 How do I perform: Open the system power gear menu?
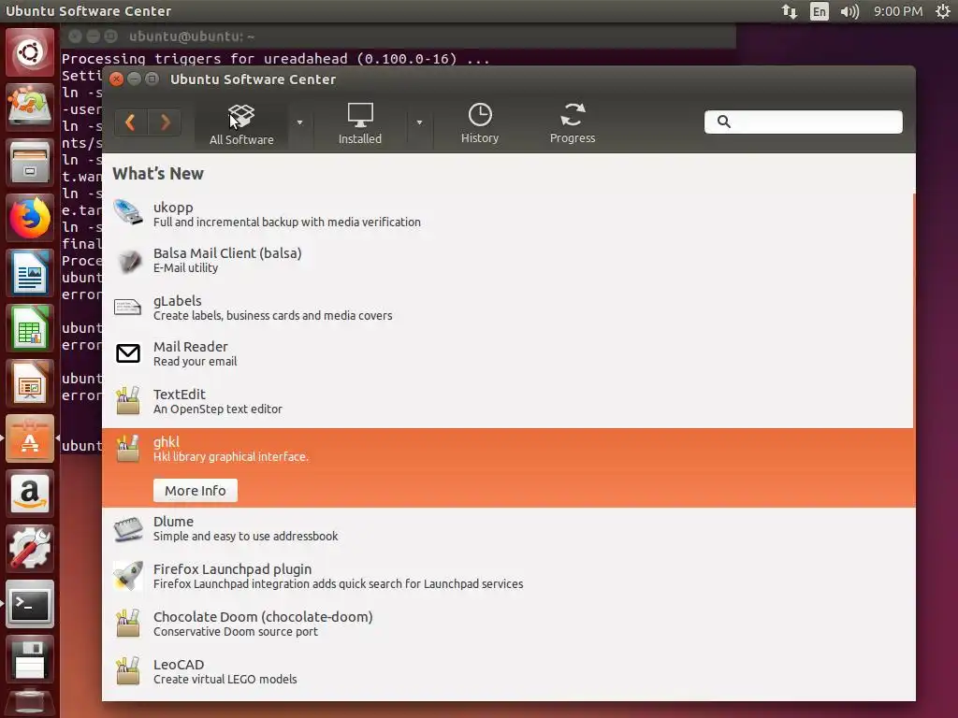point(943,11)
